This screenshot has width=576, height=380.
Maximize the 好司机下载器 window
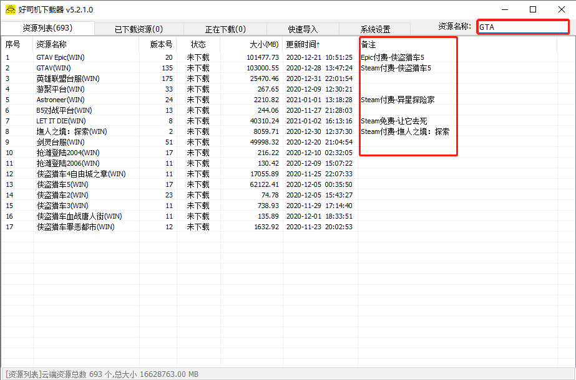pyautogui.click(x=533, y=9)
